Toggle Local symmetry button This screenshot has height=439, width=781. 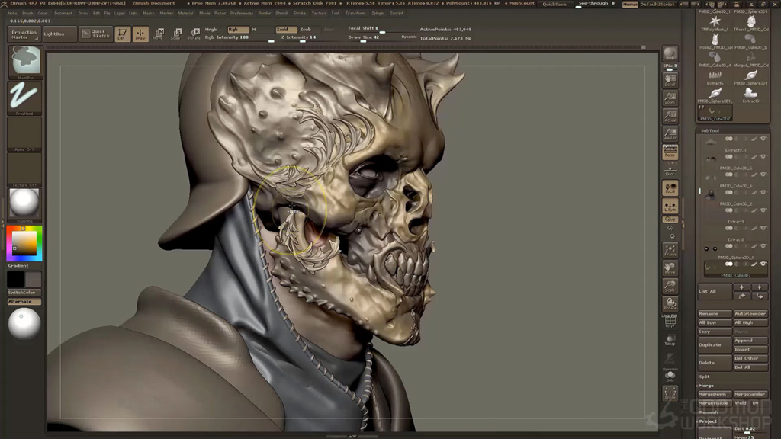pyautogui.click(x=670, y=188)
